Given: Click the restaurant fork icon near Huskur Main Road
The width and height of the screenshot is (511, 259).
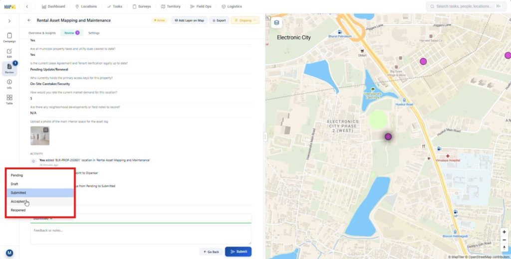Looking at the screenshot, I should click(x=423, y=146).
